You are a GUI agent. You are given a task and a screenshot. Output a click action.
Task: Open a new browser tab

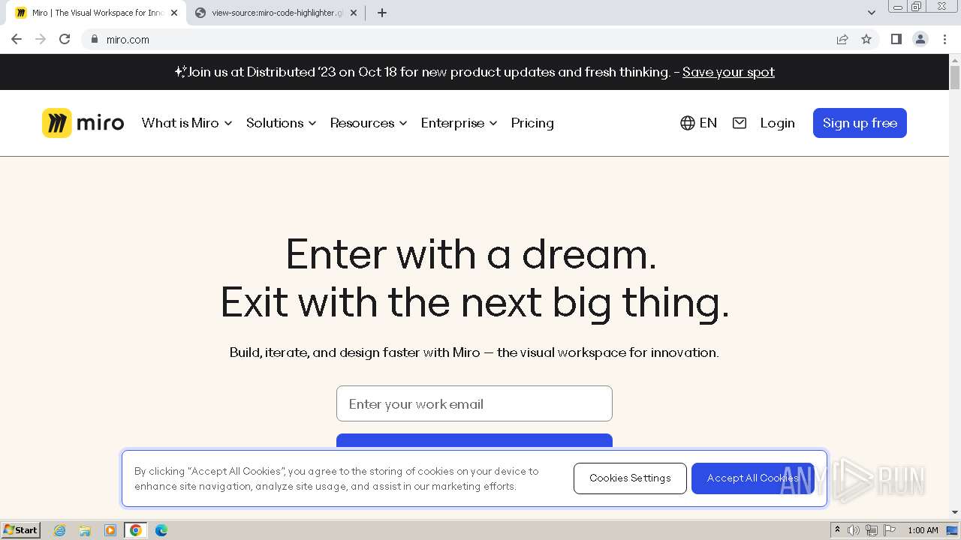(382, 13)
